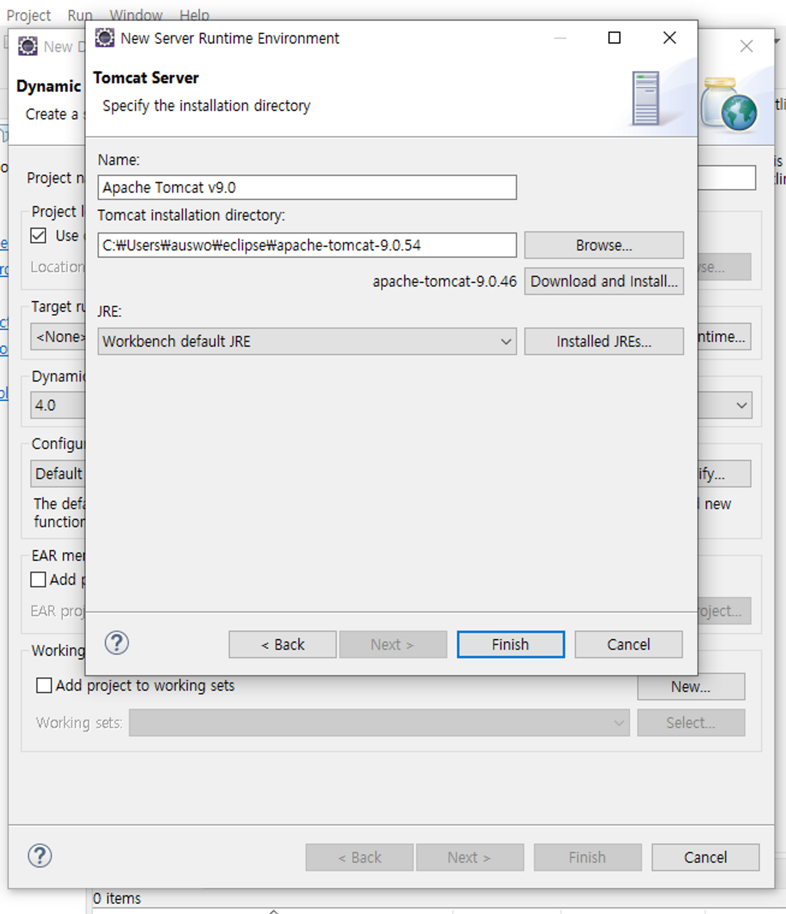Viewport: 786px width, 914px height.
Task: Go Back in Server Runtime wizard
Action: click(x=283, y=644)
